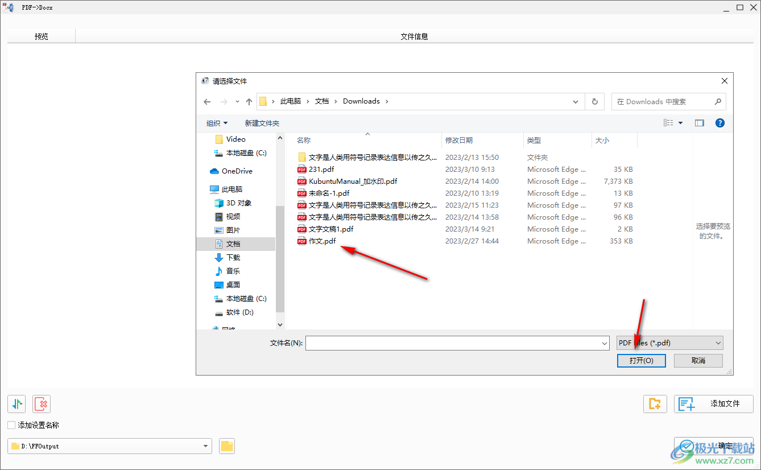This screenshot has height=470, width=761.
Task: Select 视频 in the sidebar
Action: pos(227,216)
